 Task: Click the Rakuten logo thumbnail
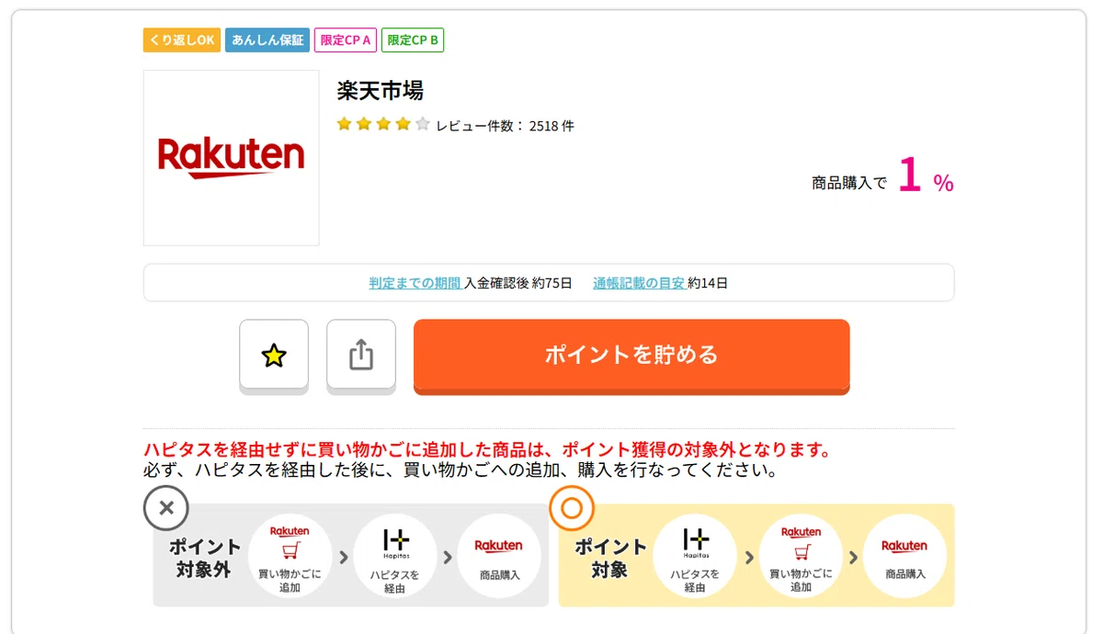click(x=231, y=158)
